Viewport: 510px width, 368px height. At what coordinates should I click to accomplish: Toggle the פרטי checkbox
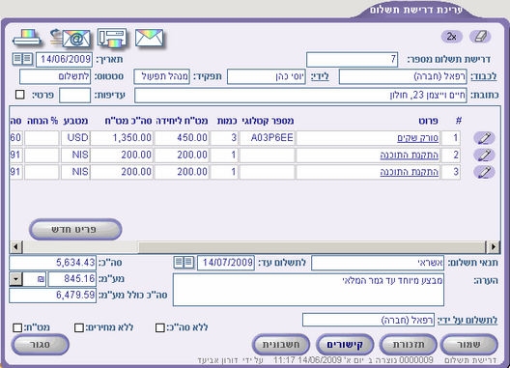pos(20,95)
